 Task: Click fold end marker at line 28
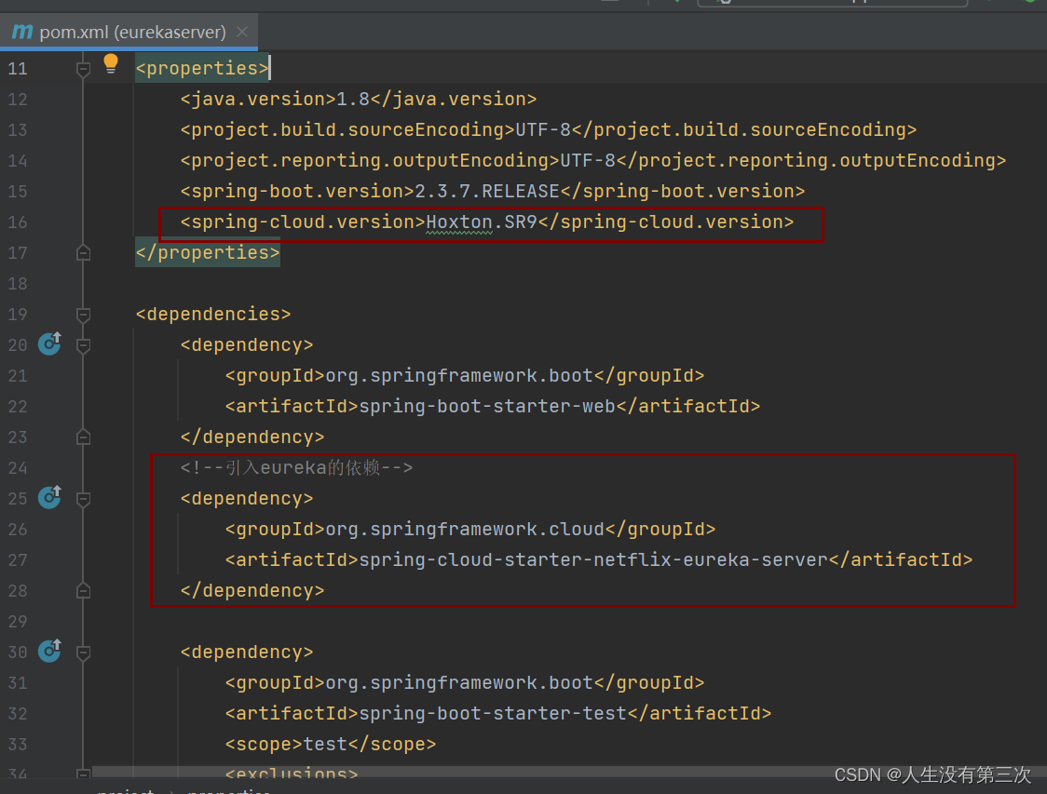coord(84,590)
